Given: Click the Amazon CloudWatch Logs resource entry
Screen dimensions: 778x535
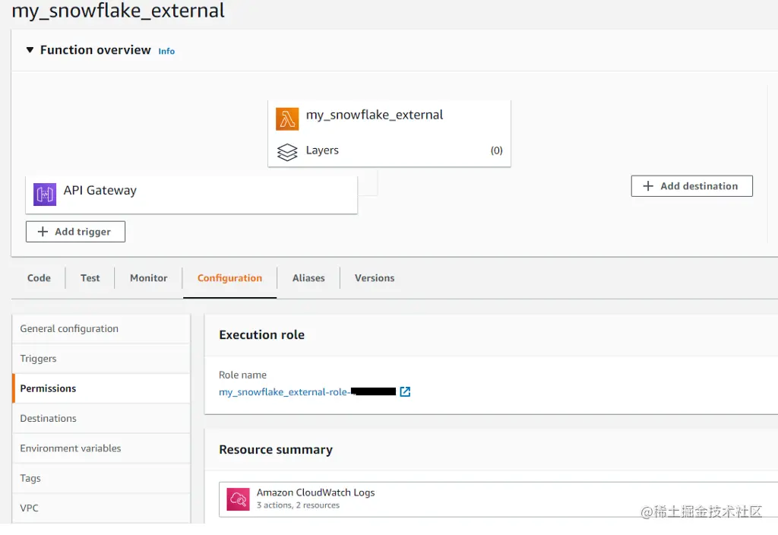Looking at the screenshot, I should pos(498,499).
